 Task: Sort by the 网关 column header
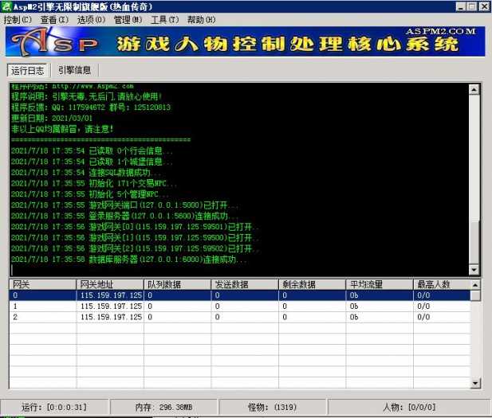(43, 284)
